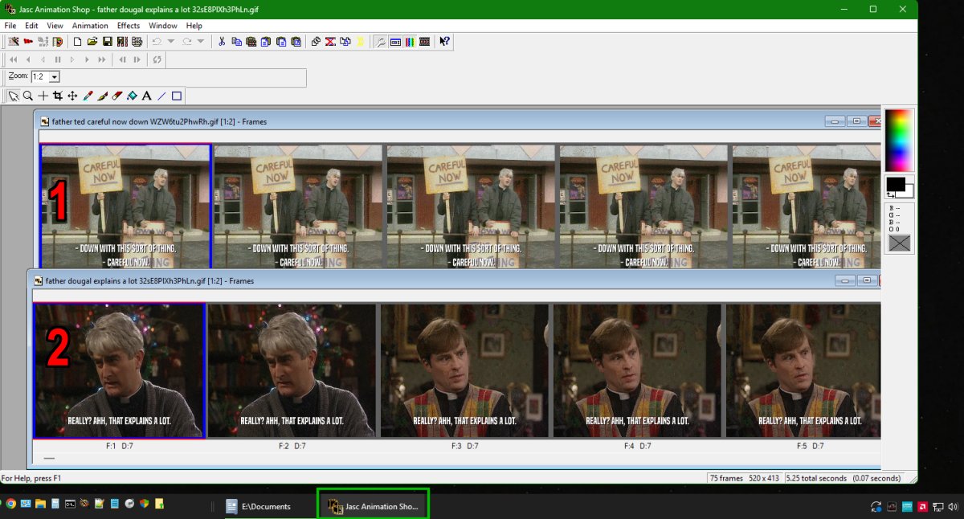Open the Effects menu
Screen dimensions: 964x519
tap(129, 26)
